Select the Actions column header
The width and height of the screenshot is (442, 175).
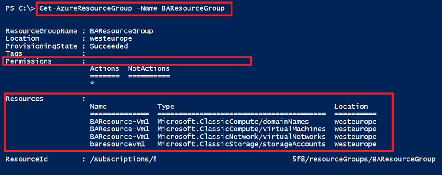105,68
